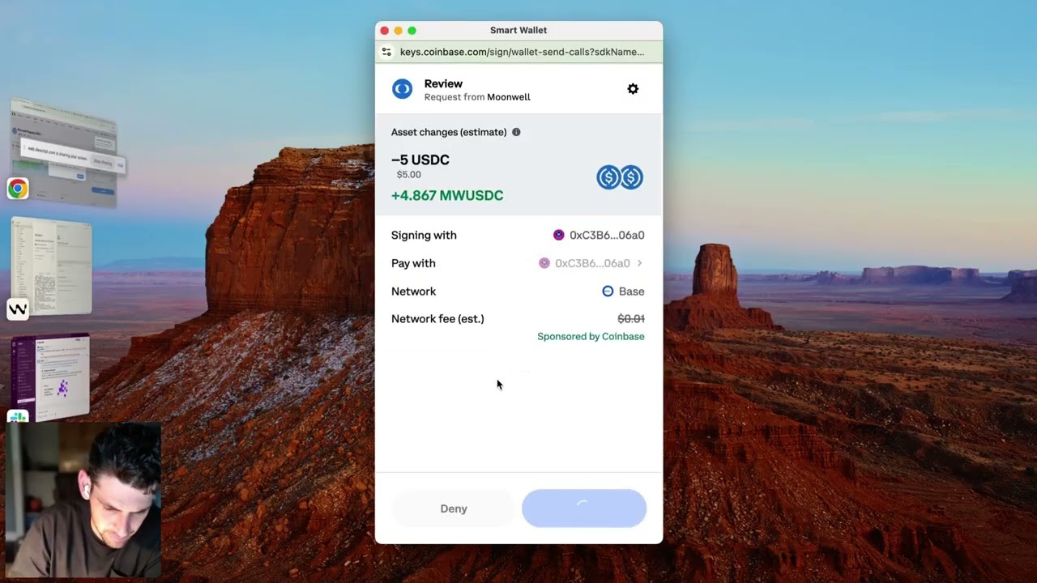Click the Base network logo icon
This screenshot has width=1037, height=583.
click(x=608, y=291)
